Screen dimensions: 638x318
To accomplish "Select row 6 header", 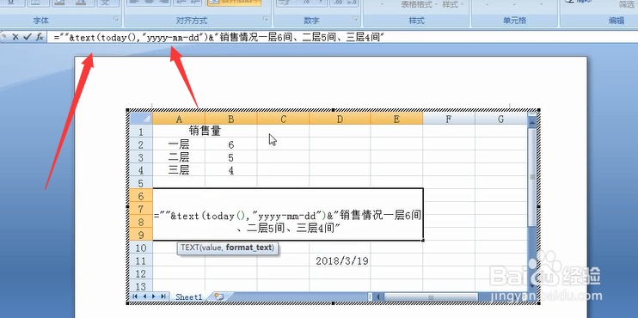I will [x=141, y=196].
